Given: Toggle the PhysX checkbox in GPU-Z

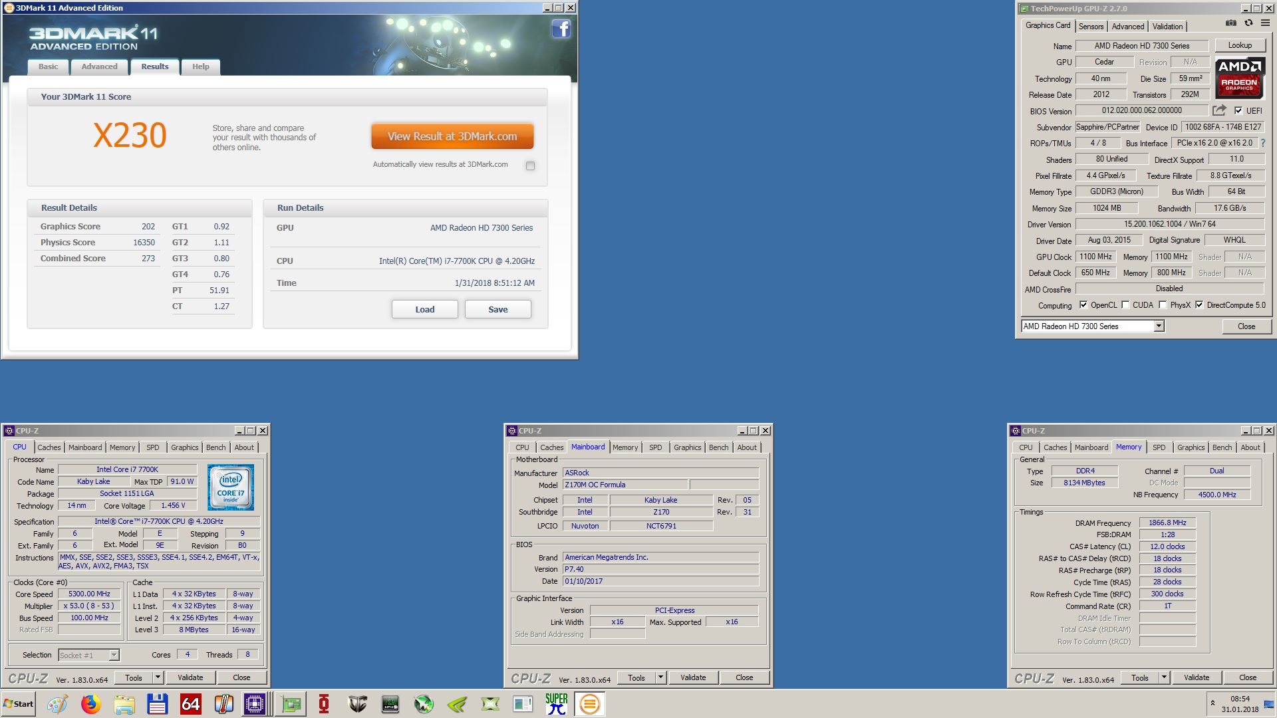Looking at the screenshot, I should [1163, 305].
